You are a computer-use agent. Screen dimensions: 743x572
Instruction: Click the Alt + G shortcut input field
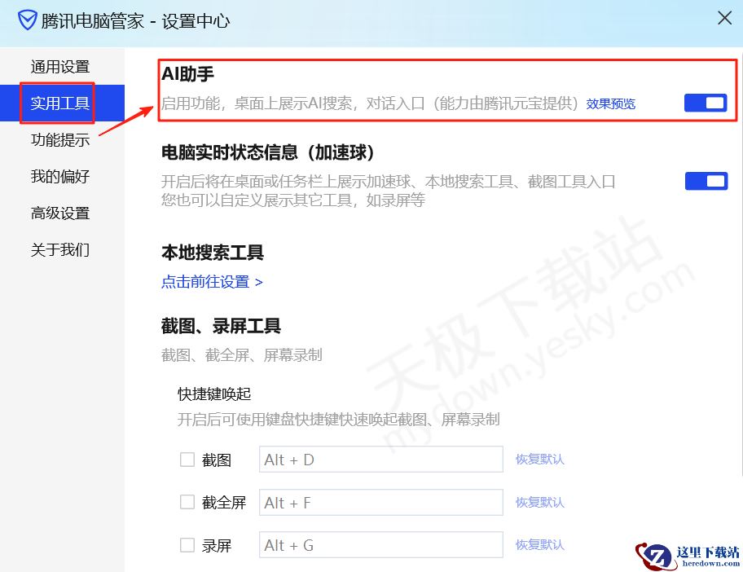coord(380,545)
